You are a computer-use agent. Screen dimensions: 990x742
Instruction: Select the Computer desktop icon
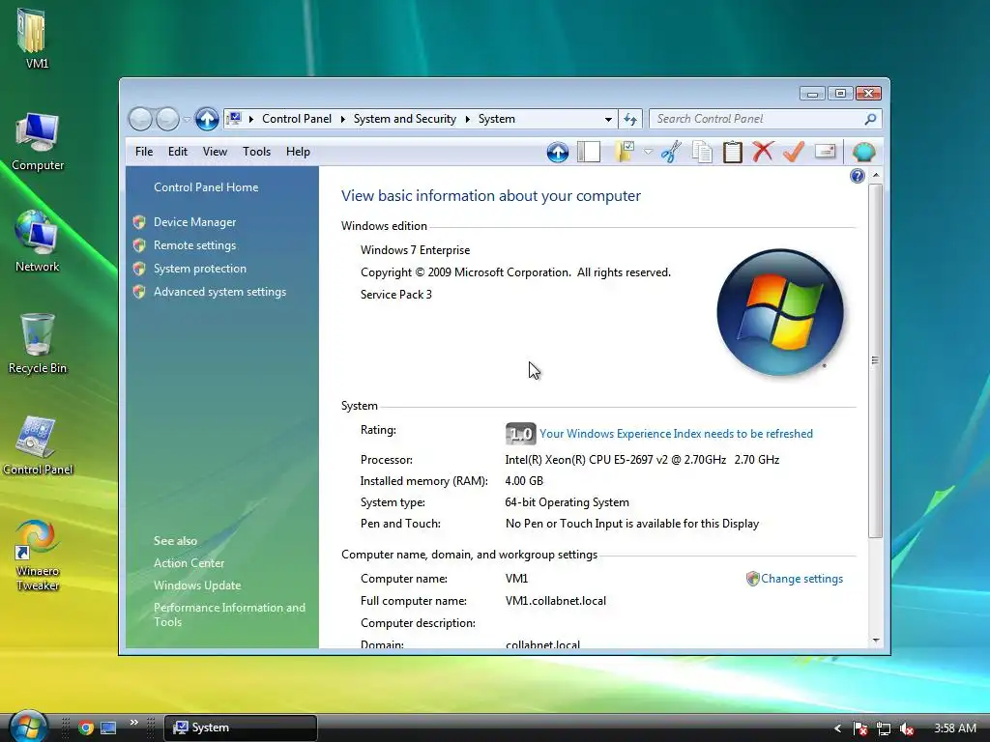[x=38, y=142]
